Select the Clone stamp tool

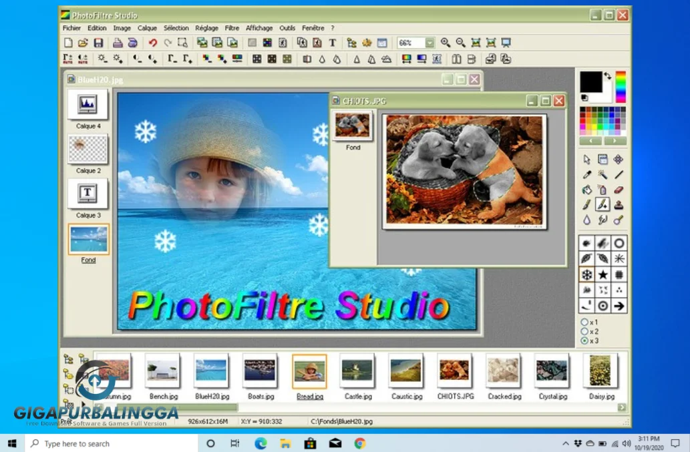619,205
